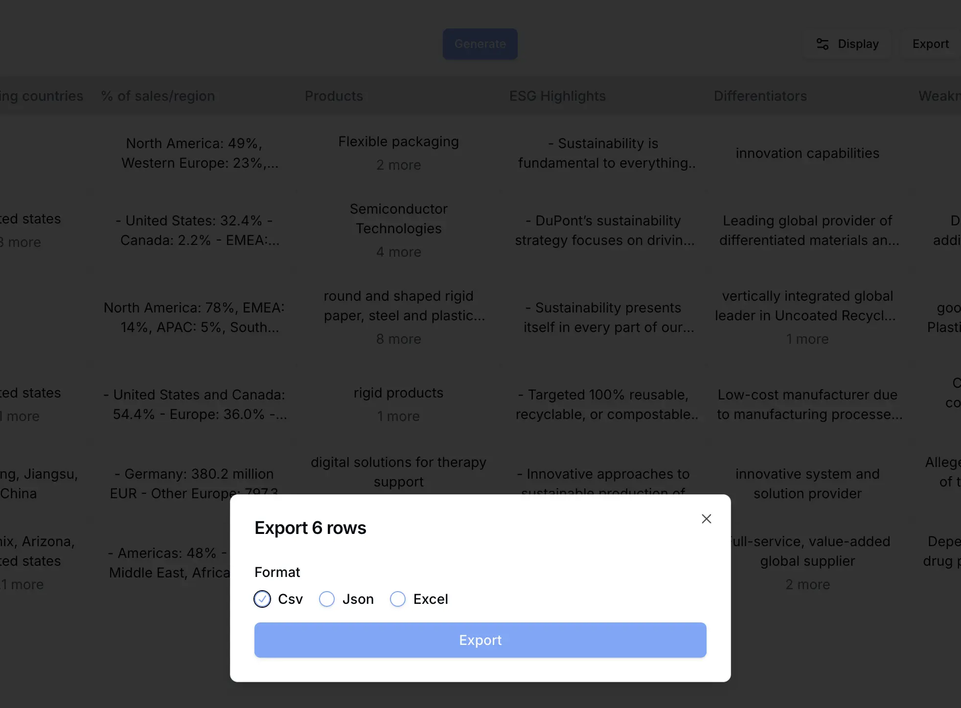
Task: Expand '2 more' under Flexible packaging
Action: tap(398, 165)
